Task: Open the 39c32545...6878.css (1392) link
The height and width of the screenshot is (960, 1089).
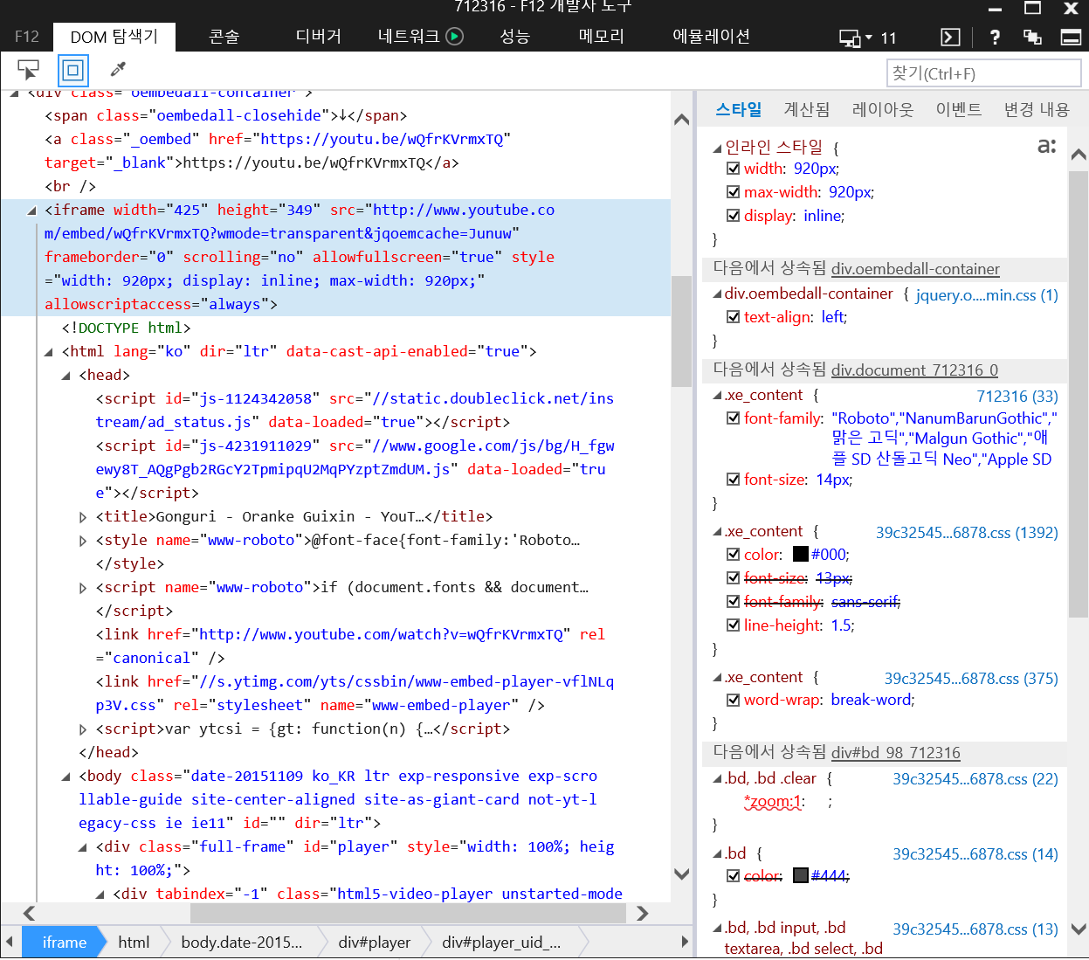Action: 967,533
